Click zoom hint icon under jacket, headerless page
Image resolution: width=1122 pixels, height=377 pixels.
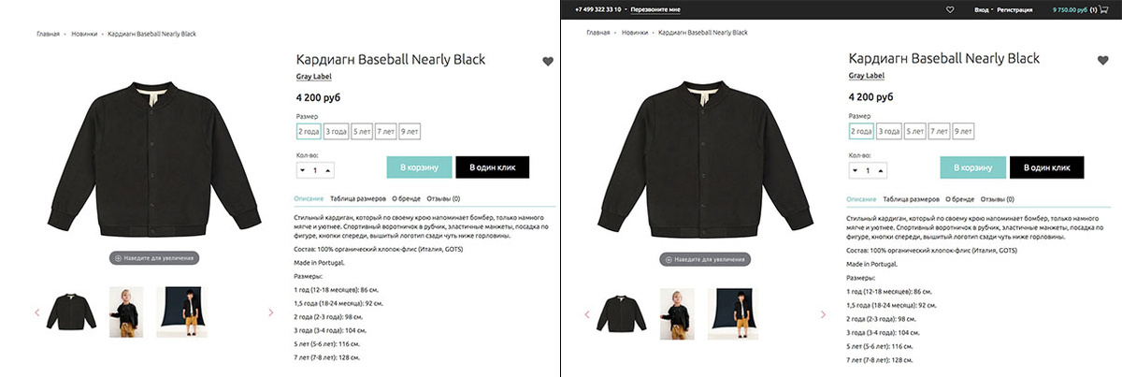118,258
